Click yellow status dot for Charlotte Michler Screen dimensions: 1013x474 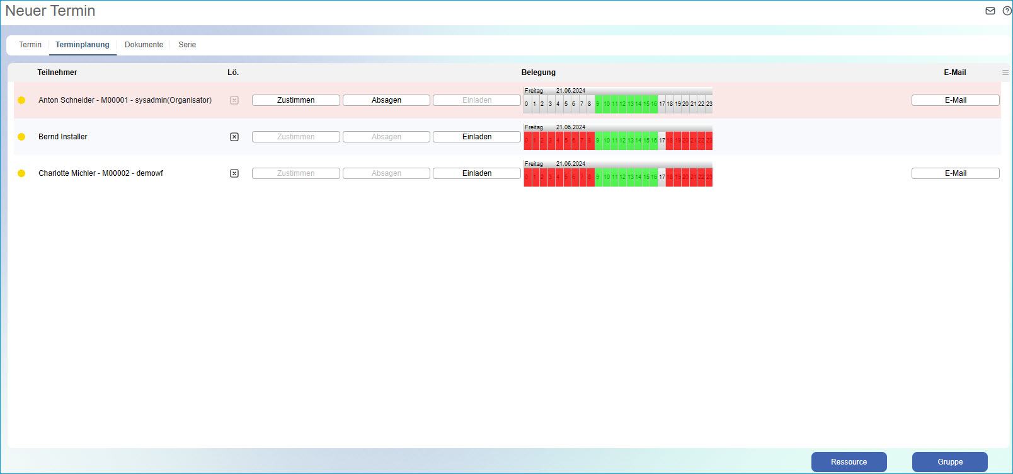point(21,173)
